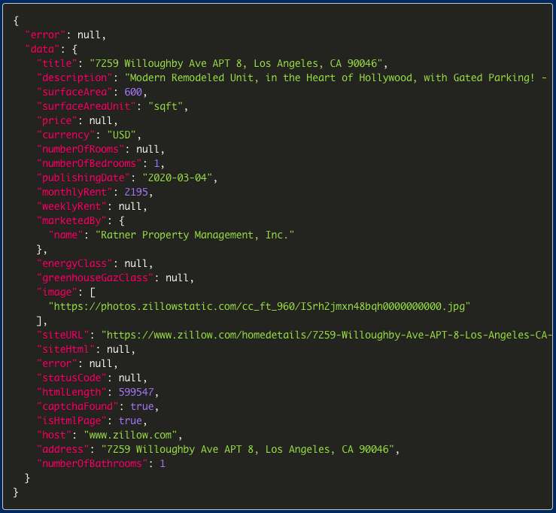
Task: Select the true value of isHtmlPage
Action: click(x=130, y=420)
